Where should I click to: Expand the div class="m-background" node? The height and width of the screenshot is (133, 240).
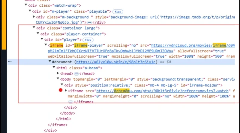34,17
